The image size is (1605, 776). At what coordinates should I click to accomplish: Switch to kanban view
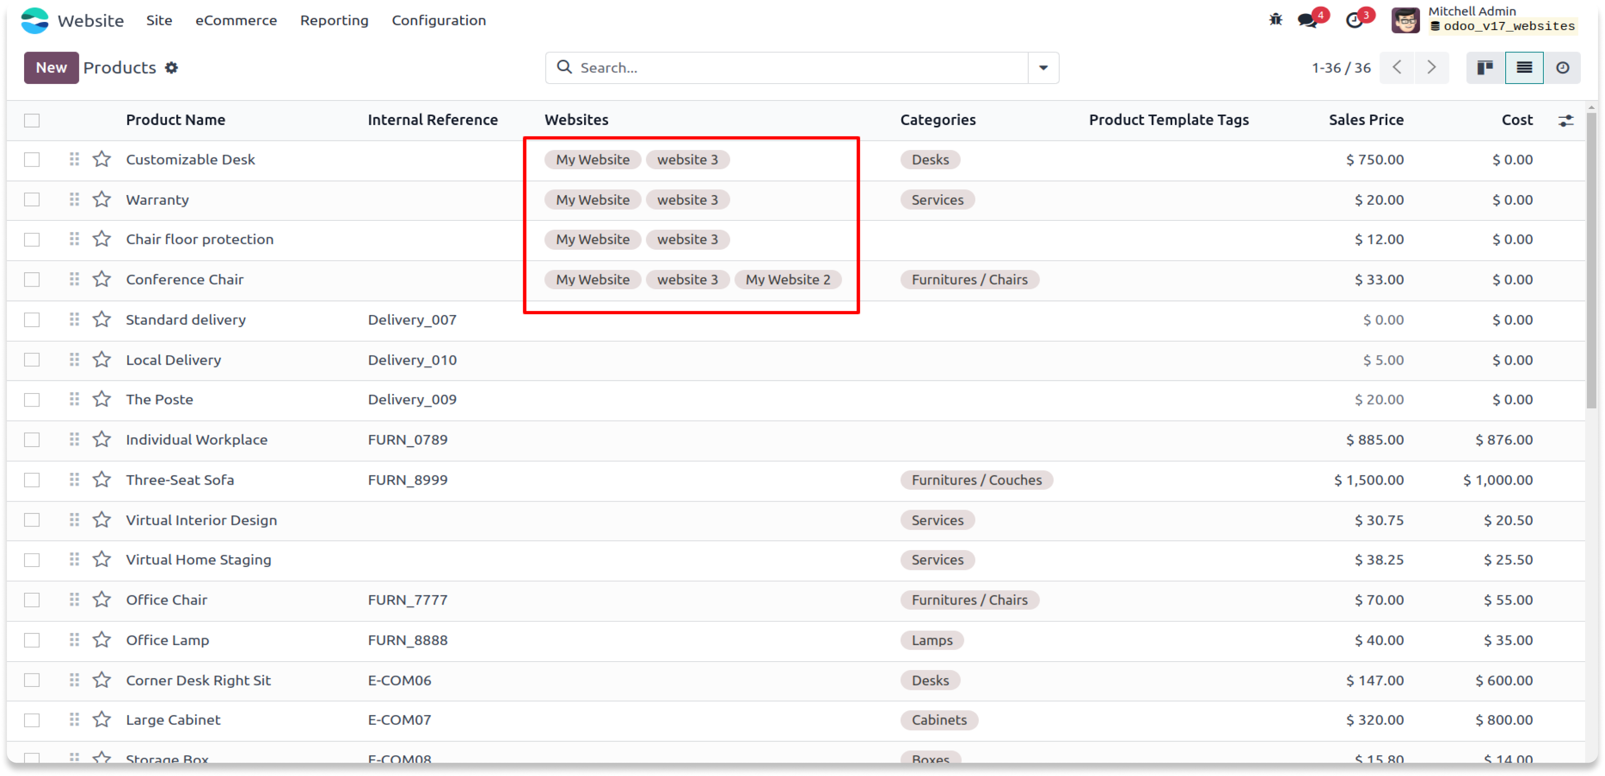coord(1485,68)
